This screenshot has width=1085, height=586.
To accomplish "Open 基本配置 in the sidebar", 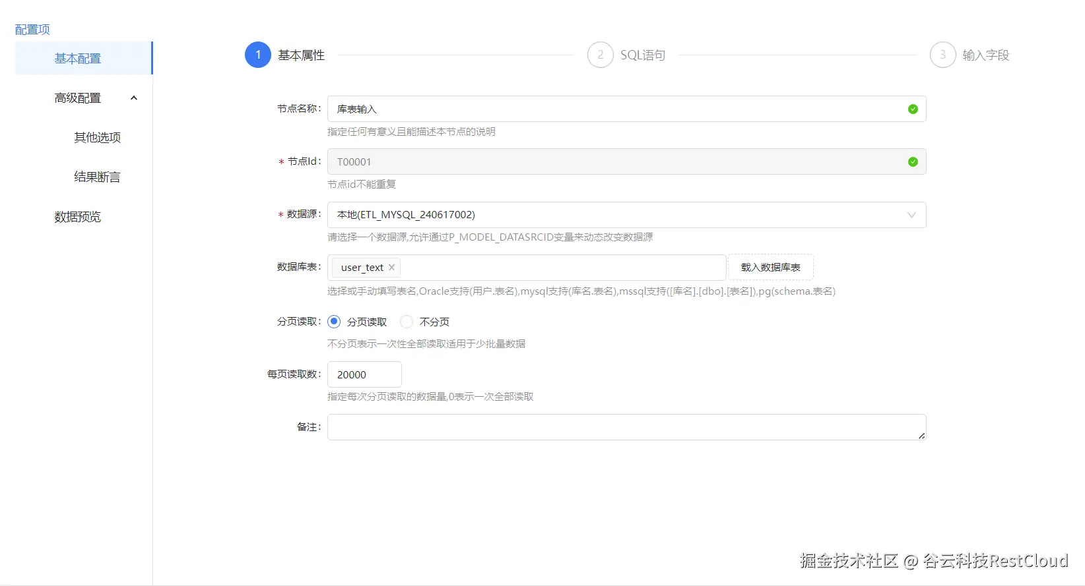I will pos(84,58).
